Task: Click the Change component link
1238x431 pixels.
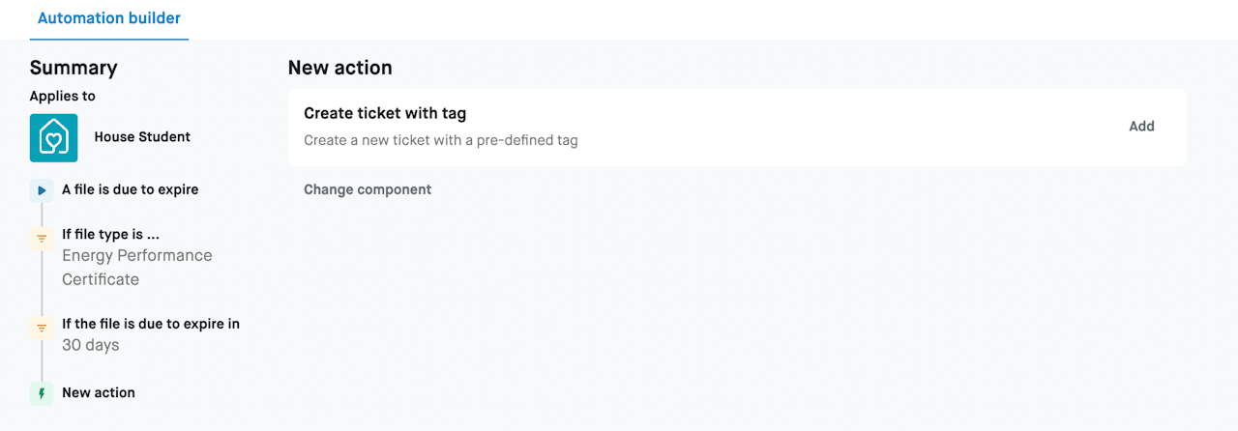Action: tap(368, 189)
